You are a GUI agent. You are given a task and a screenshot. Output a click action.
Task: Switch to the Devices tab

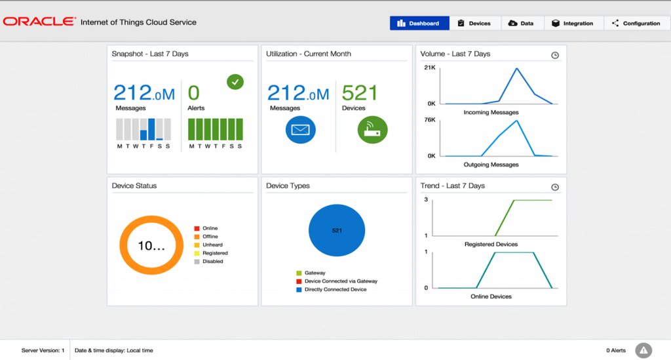(x=475, y=23)
